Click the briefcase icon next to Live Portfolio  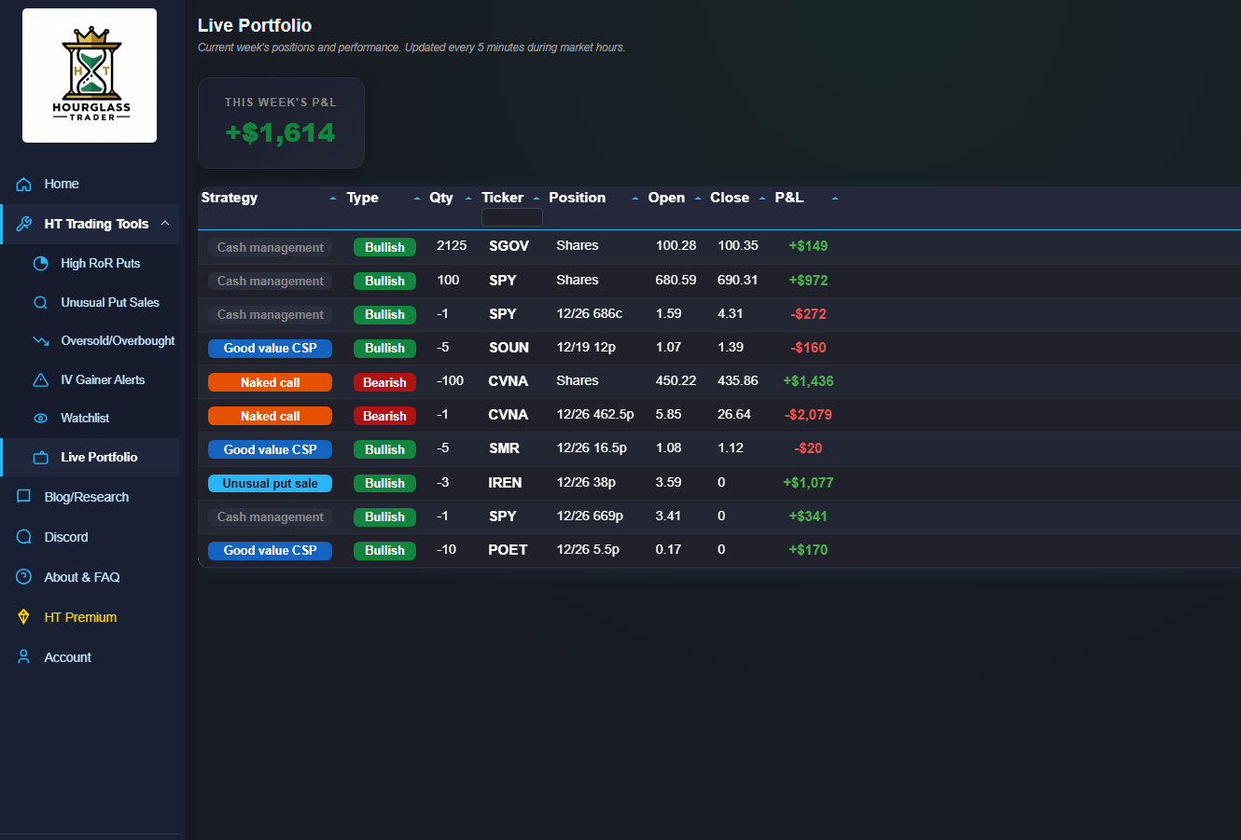[41, 457]
